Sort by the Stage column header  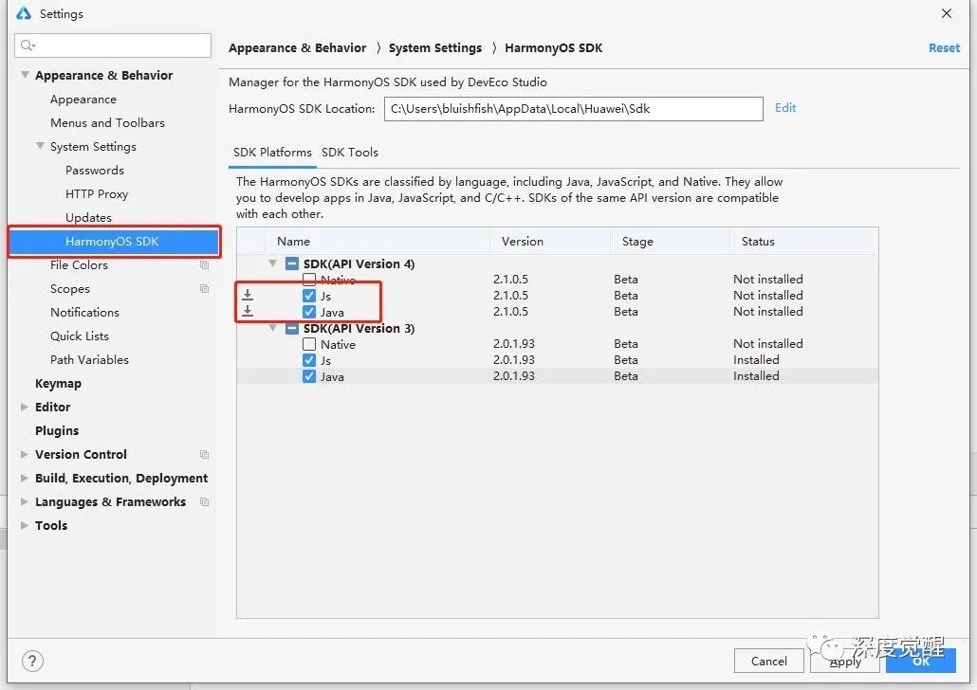[670, 241]
